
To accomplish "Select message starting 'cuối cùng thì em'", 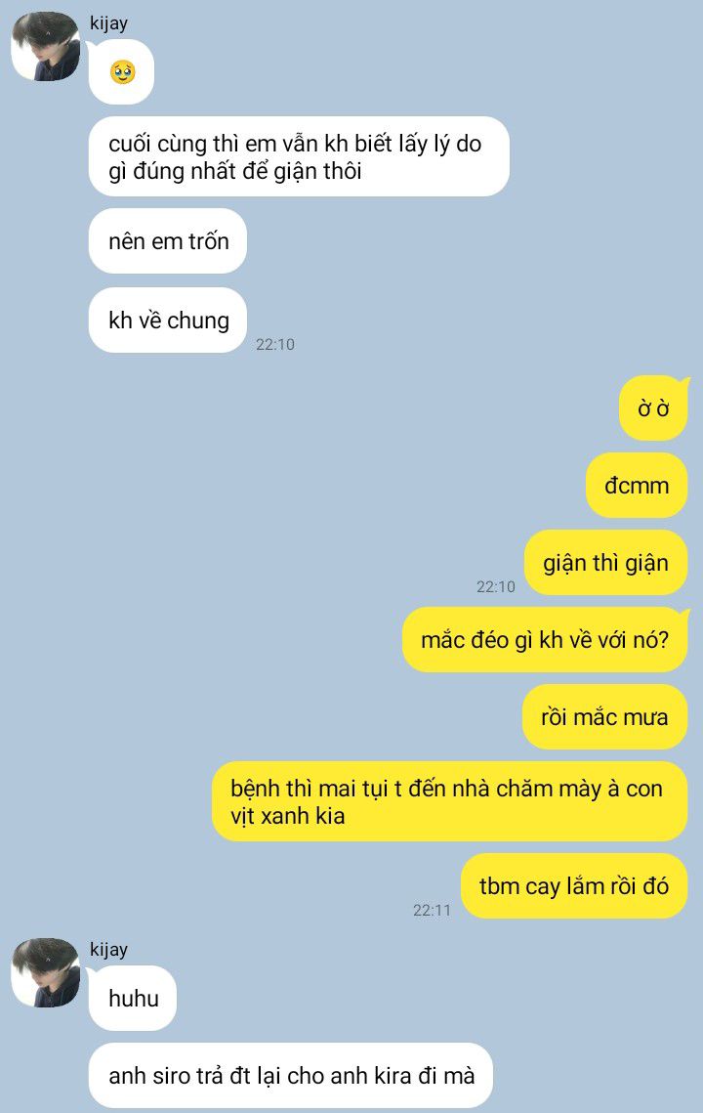I will [299, 157].
